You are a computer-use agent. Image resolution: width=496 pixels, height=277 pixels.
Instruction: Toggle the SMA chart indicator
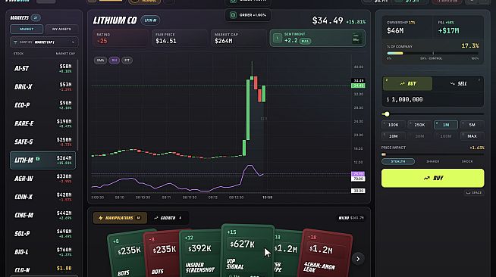[x=100, y=61]
